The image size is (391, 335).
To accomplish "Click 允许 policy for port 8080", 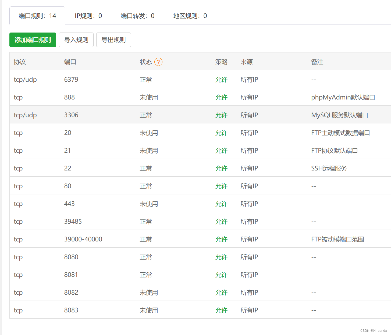I will [221, 257].
